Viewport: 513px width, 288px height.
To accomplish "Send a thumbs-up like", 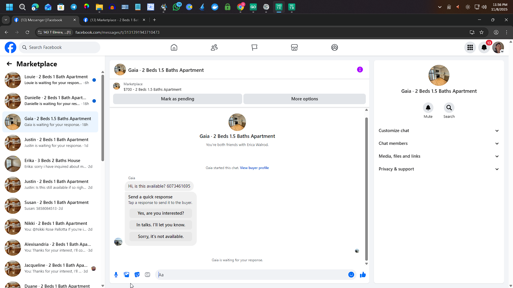I will (363, 275).
